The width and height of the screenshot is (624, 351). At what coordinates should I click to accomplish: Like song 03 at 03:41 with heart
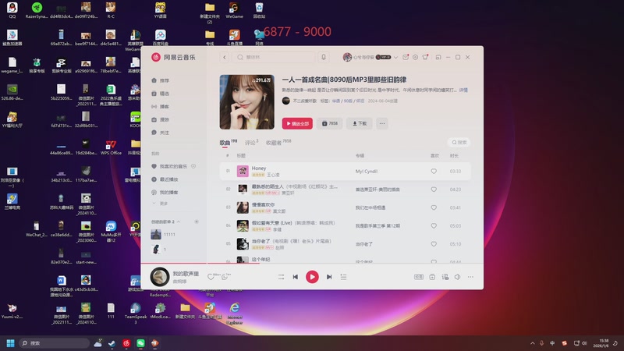pyautogui.click(x=434, y=207)
